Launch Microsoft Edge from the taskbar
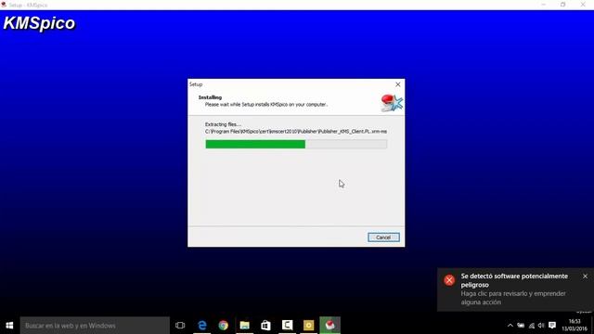Viewport: 594px width, 334px height. pos(202,326)
